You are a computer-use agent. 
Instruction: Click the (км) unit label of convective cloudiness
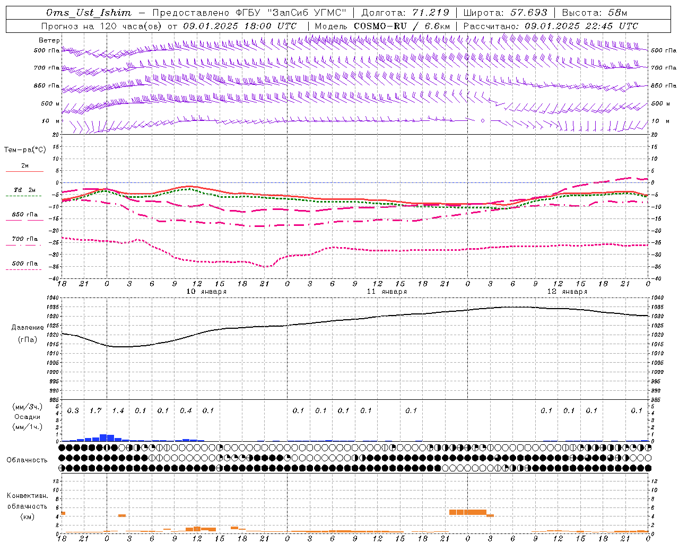pyautogui.click(x=27, y=516)
